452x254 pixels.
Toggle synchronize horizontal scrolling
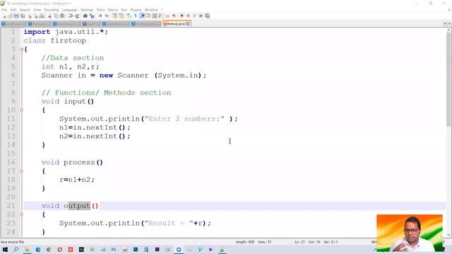(121, 16)
